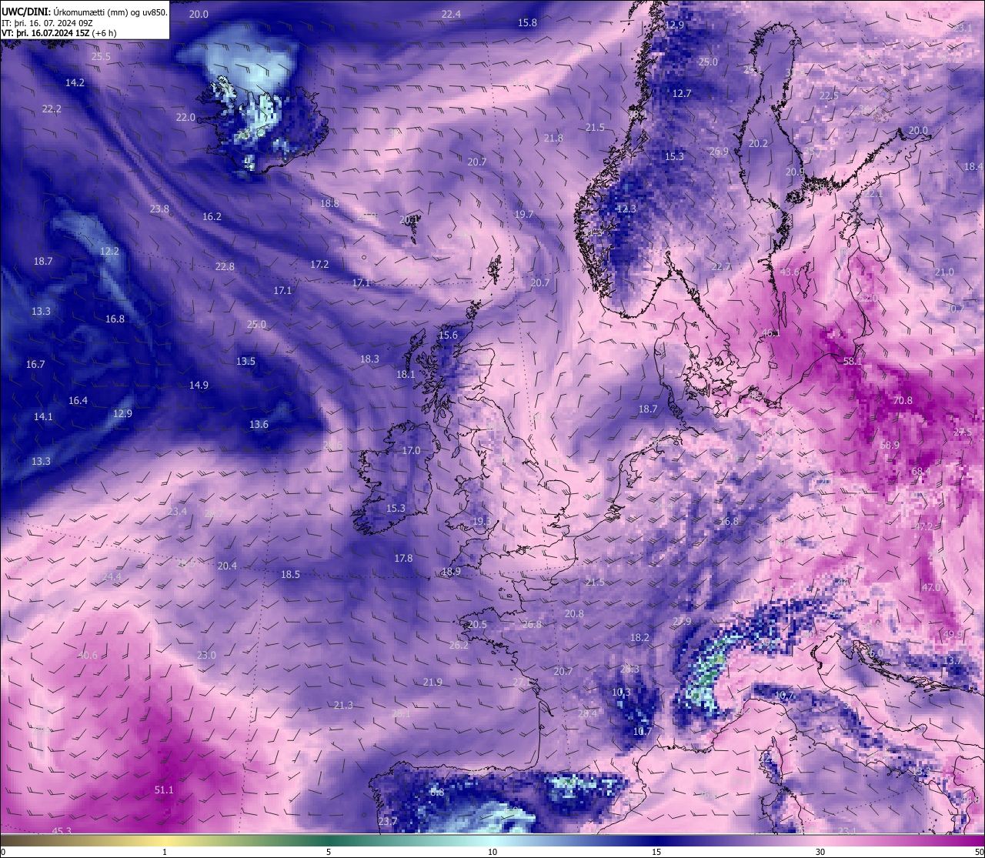Click the 18.9 value on the map

pos(451,572)
